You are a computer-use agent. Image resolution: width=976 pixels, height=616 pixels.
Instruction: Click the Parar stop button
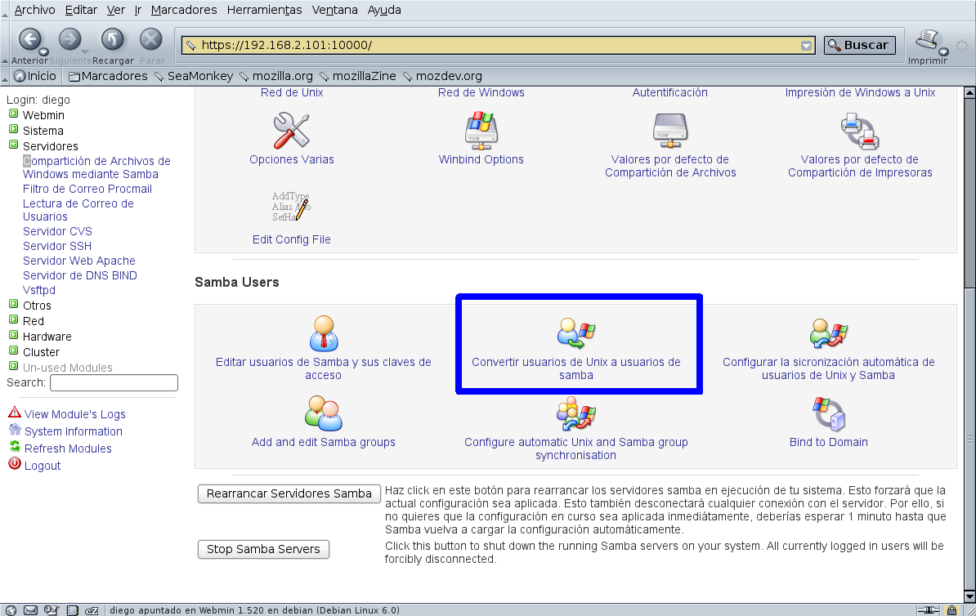tap(150, 39)
